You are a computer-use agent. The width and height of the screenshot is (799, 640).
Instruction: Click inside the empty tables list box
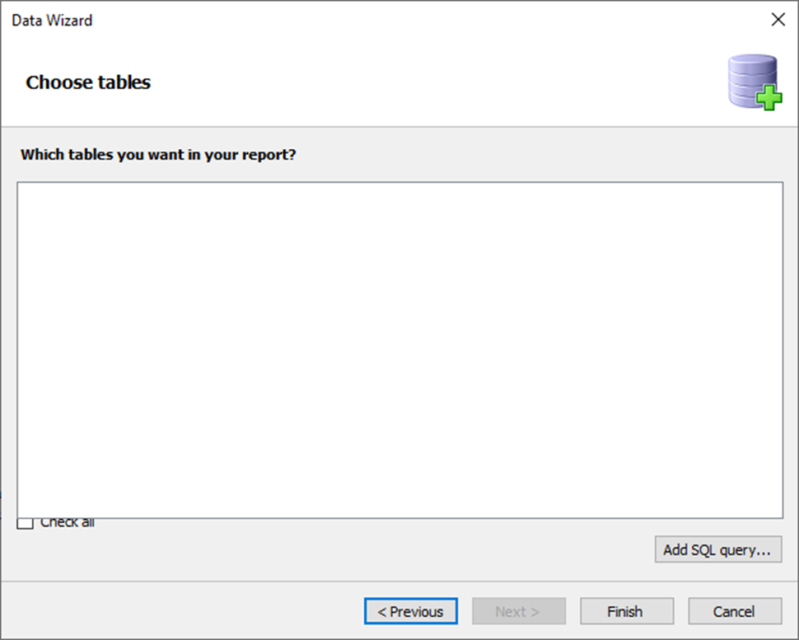click(400, 350)
